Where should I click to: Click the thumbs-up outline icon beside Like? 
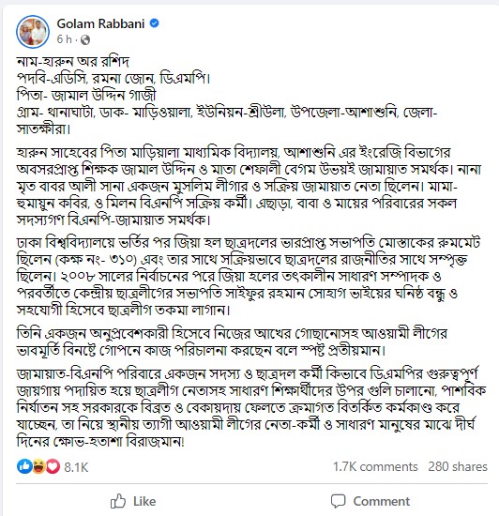coord(118,501)
